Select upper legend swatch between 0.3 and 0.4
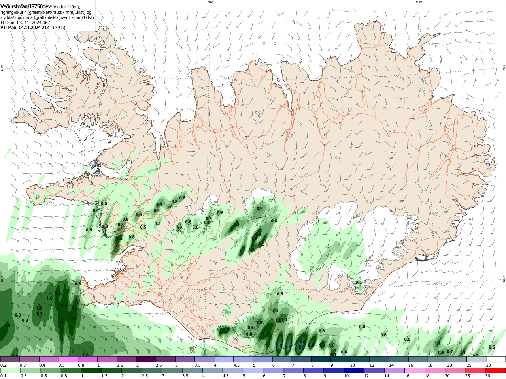Viewport: 506px width, 379px height. click(29, 359)
